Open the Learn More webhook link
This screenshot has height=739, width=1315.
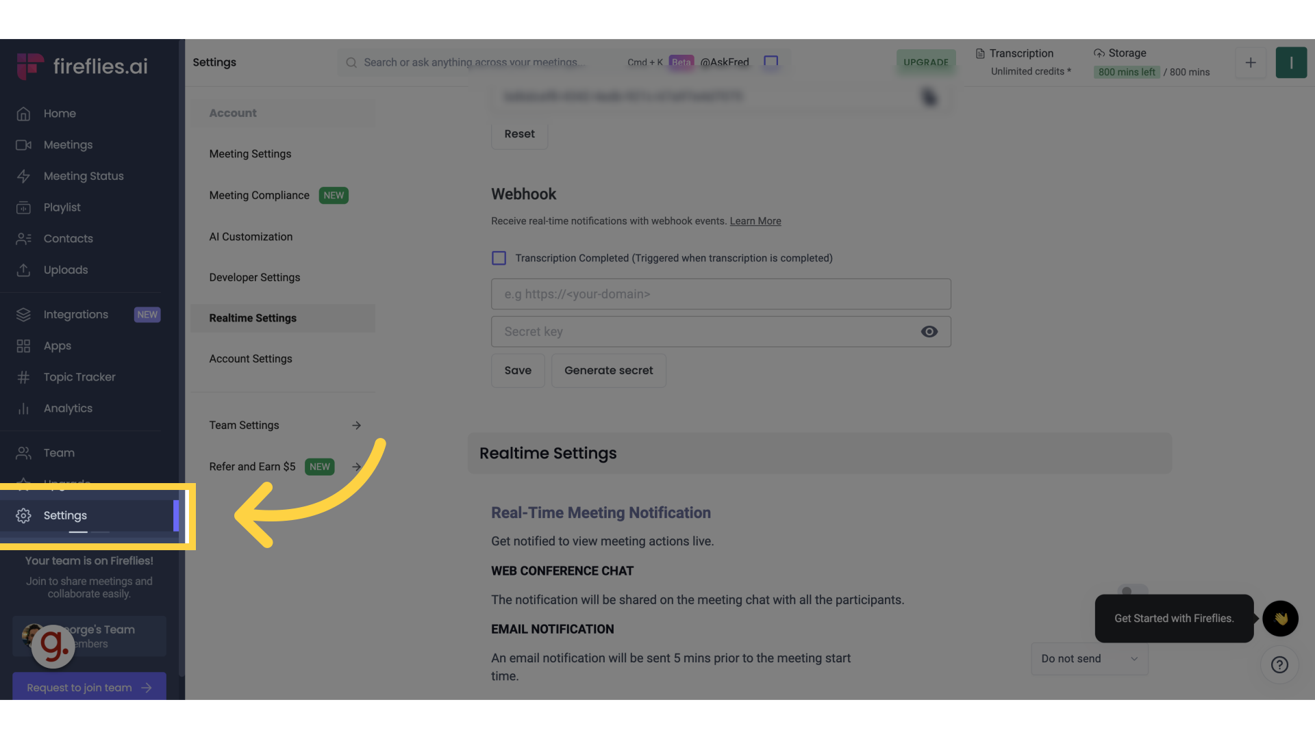755,221
